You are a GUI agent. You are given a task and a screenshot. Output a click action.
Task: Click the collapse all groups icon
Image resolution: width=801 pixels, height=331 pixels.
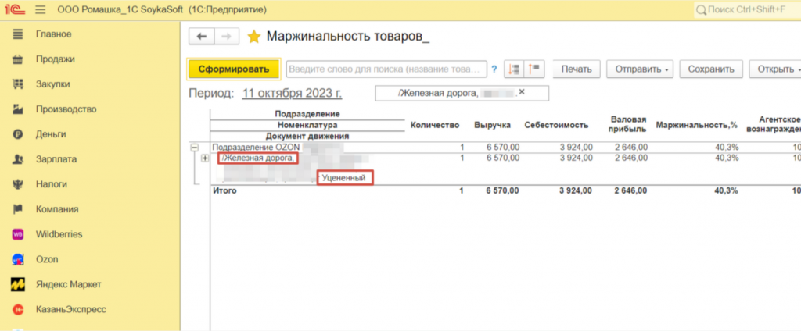535,69
